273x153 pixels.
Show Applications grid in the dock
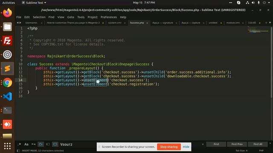coord(7,146)
